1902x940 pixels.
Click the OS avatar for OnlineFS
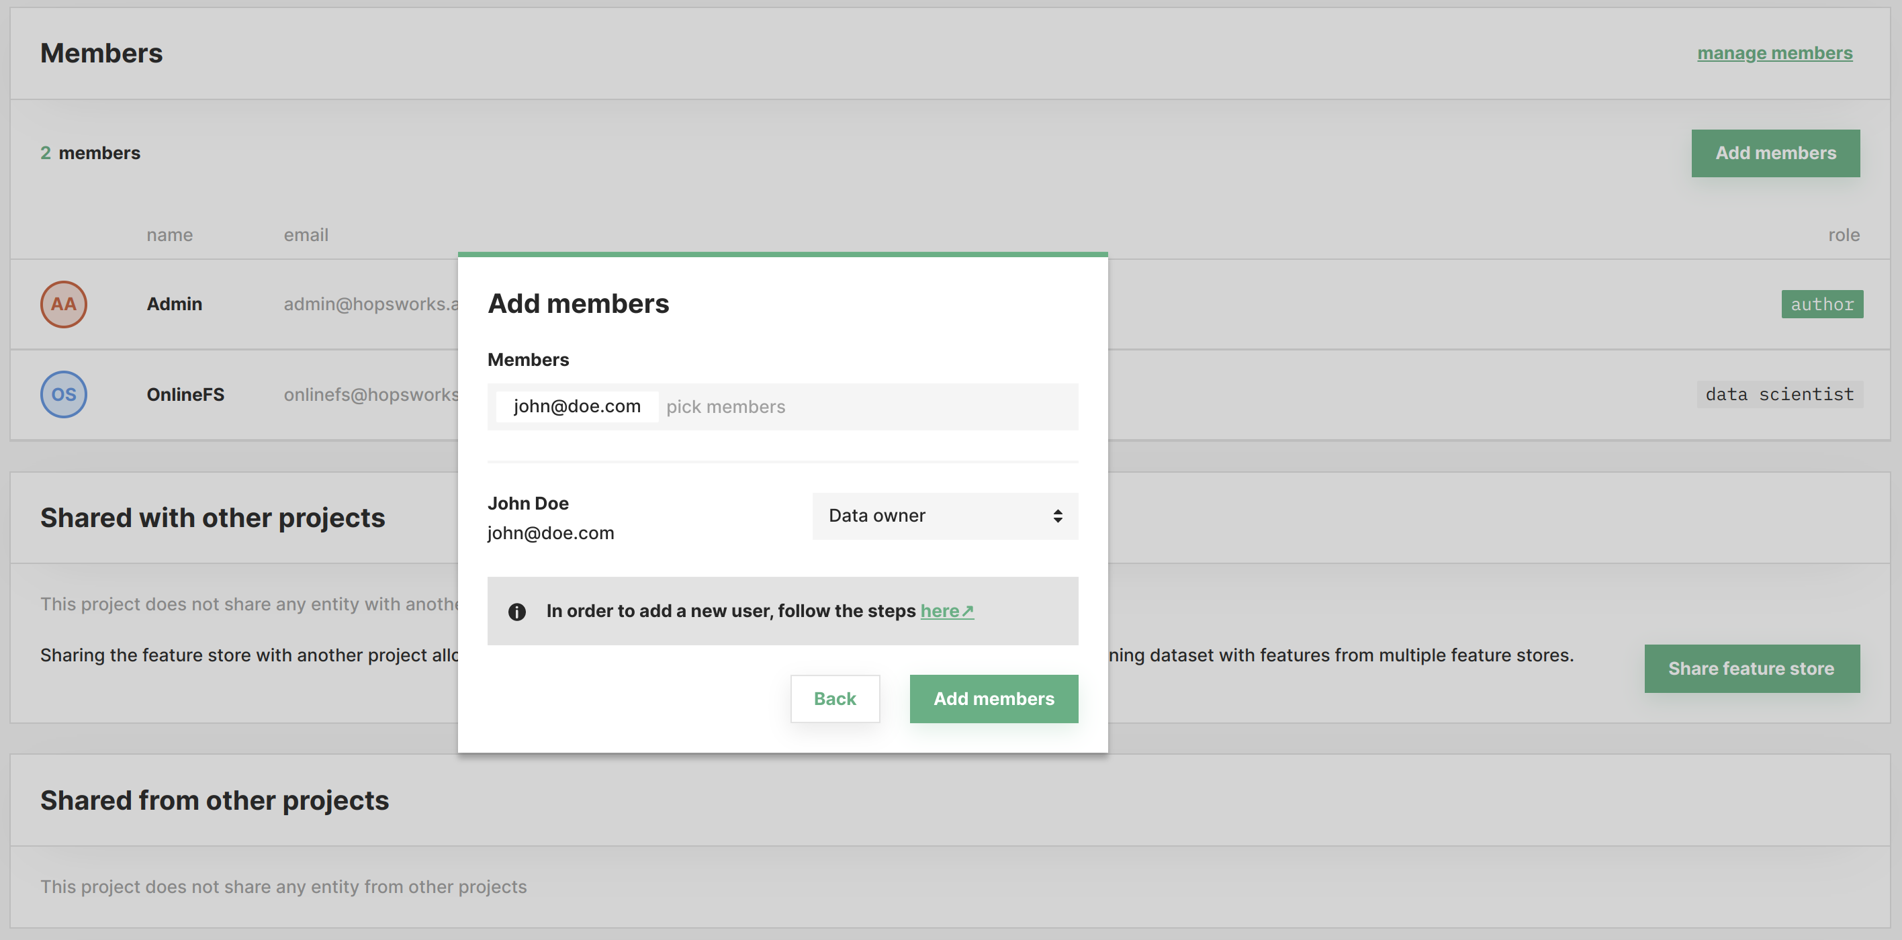pyautogui.click(x=64, y=394)
